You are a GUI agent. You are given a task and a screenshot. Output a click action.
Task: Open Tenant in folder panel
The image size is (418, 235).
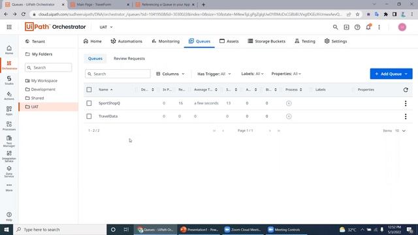coord(35,41)
